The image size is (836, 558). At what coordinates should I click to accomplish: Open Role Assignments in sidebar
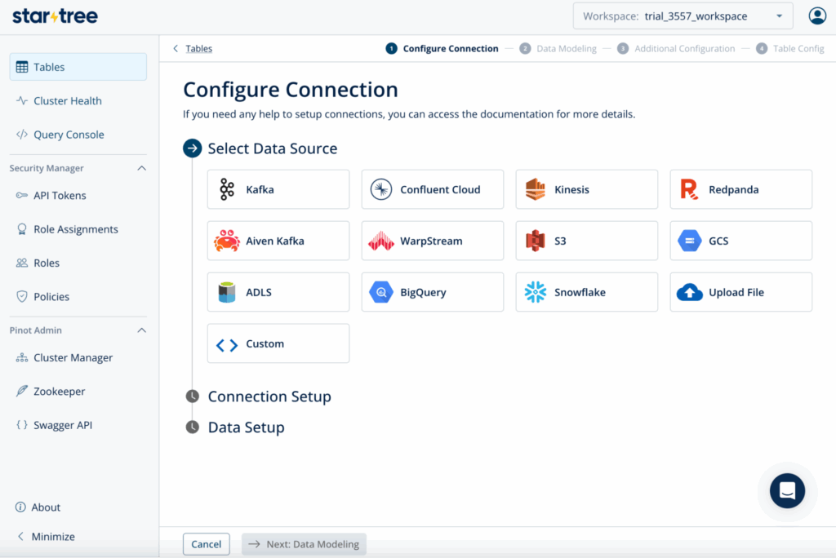pyautogui.click(x=78, y=229)
